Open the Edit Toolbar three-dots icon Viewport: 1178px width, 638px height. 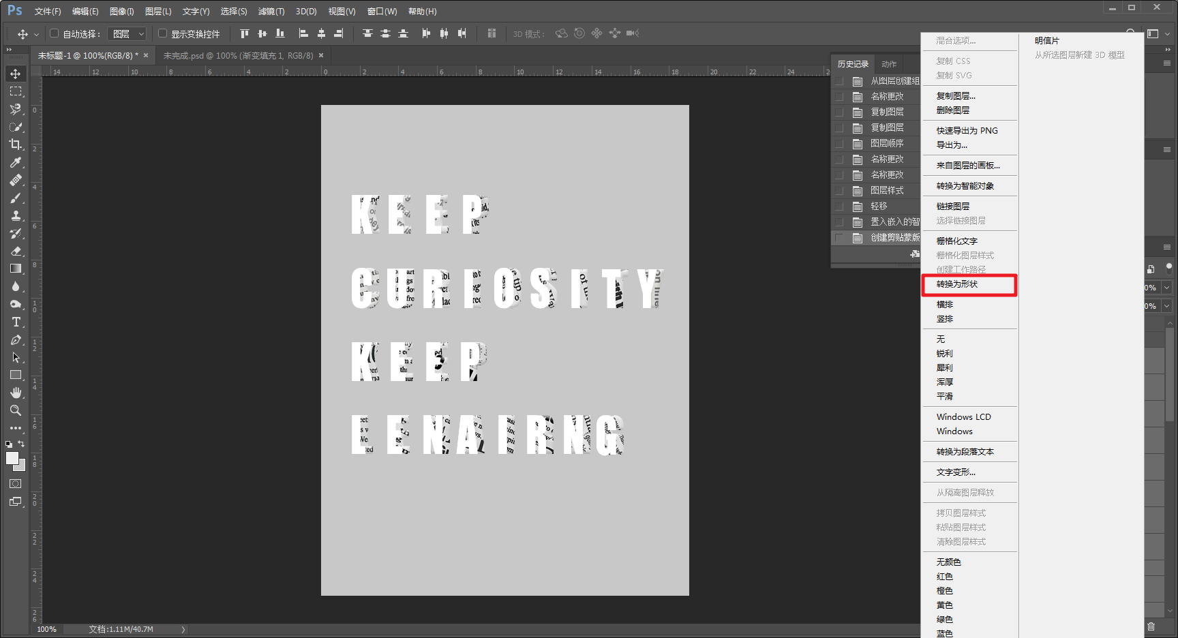(x=16, y=428)
